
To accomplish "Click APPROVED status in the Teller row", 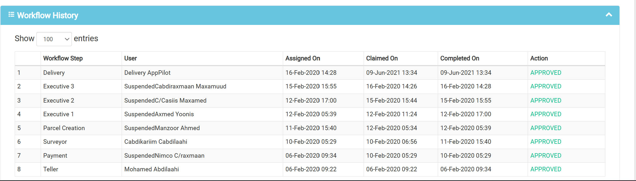I will tap(546, 169).
